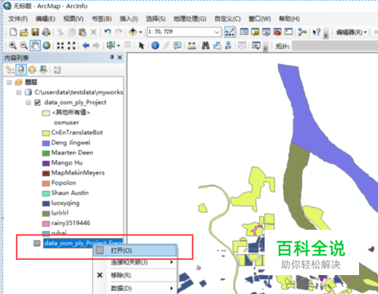The height and width of the screenshot is (294, 378).
Task: Open the 地理处理(G) menu
Action: pyautogui.click(x=190, y=19)
